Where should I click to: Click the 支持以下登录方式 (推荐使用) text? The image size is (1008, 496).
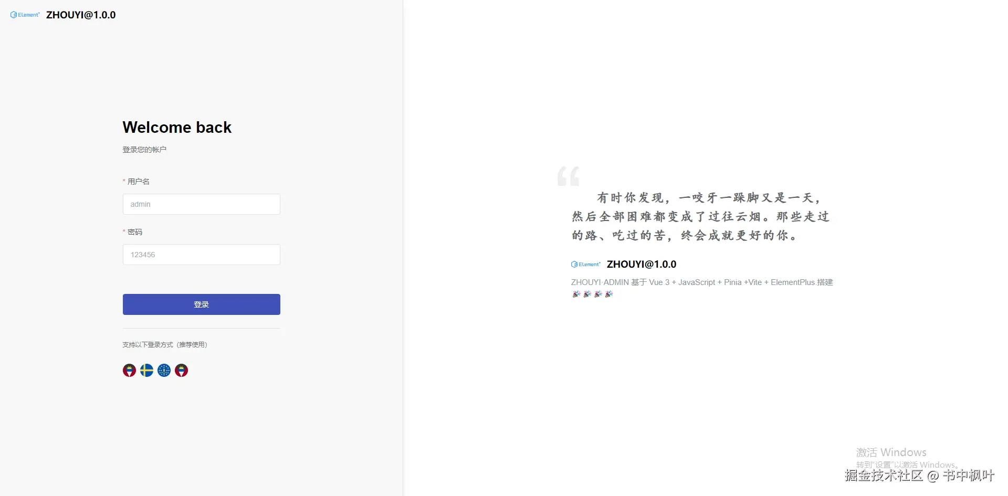click(165, 345)
